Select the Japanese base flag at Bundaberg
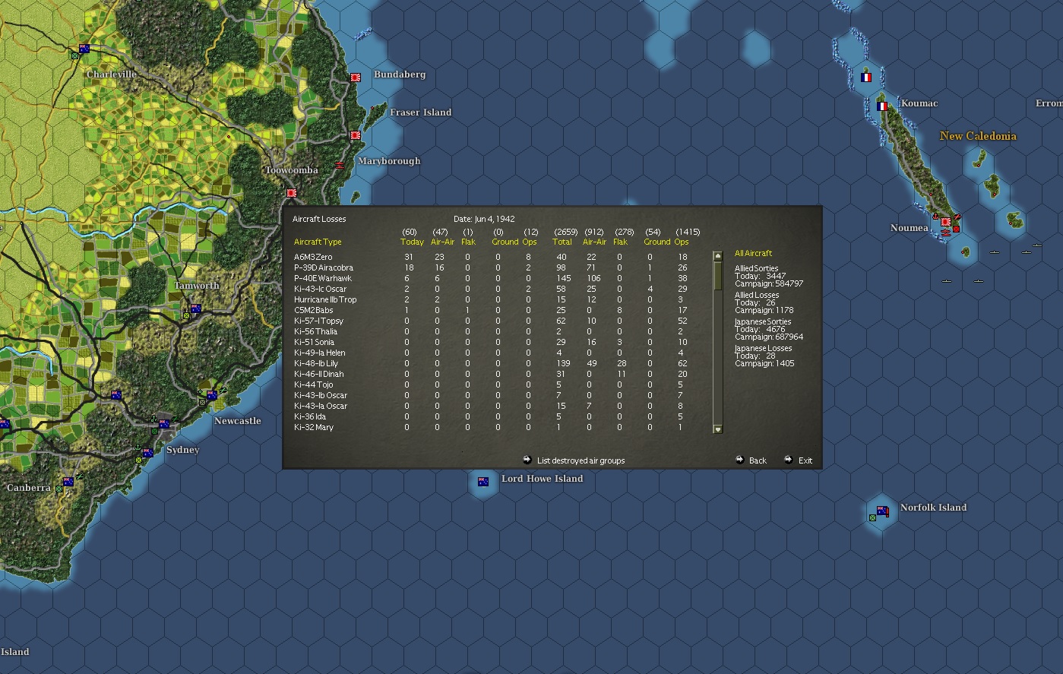 pos(356,78)
